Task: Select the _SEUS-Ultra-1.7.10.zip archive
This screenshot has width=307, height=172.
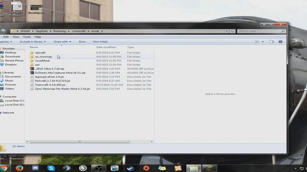Action: click(49, 69)
